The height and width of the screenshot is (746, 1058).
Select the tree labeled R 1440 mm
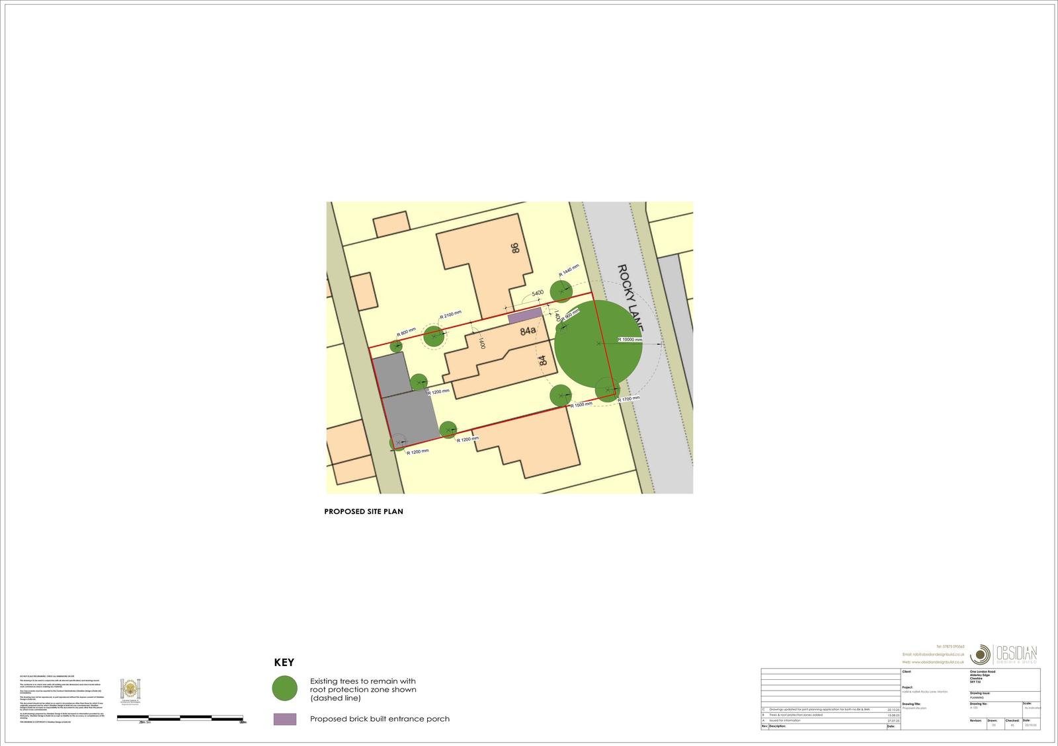click(561, 291)
